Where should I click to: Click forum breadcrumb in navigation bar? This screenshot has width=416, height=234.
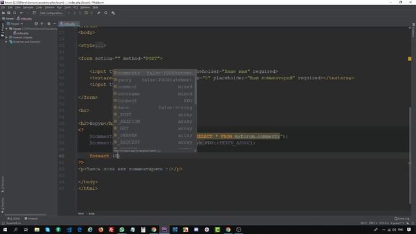(x=8, y=19)
